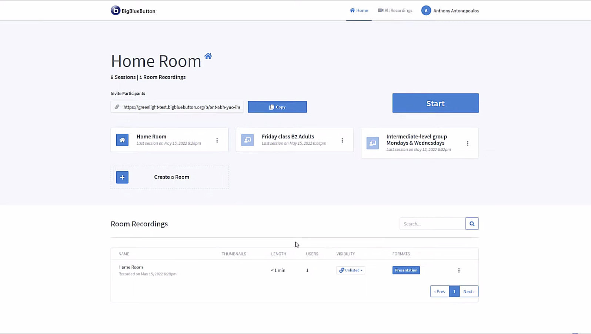Click the 9 Sessions | 1 Room Recordings text
The width and height of the screenshot is (591, 334).
tap(148, 77)
